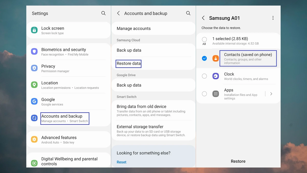The width and height of the screenshot is (307, 173).
Task: Select the Clock radio button
Action: (204, 76)
